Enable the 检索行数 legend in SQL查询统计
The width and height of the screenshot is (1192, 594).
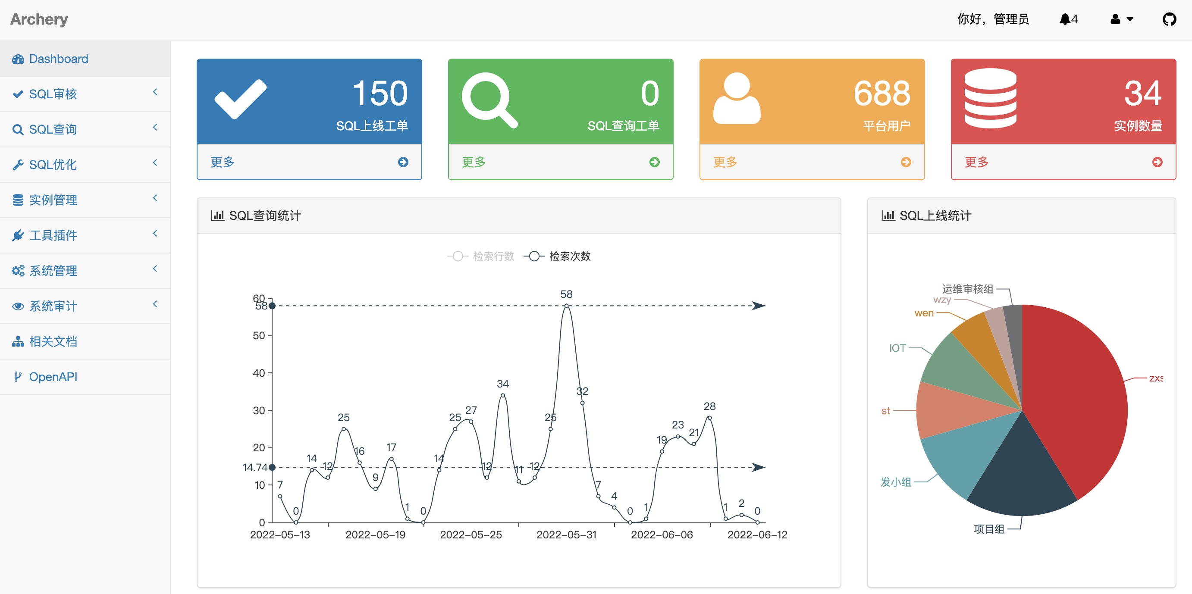tap(481, 256)
